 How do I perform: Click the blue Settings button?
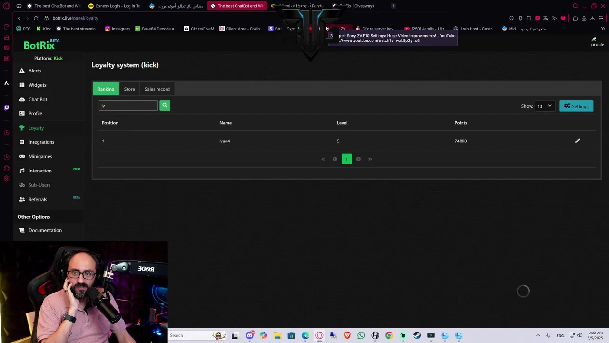coord(576,106)
